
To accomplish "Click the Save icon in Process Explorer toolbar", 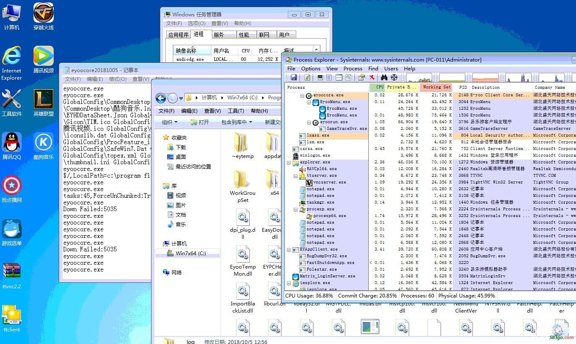I will point(294,78).
